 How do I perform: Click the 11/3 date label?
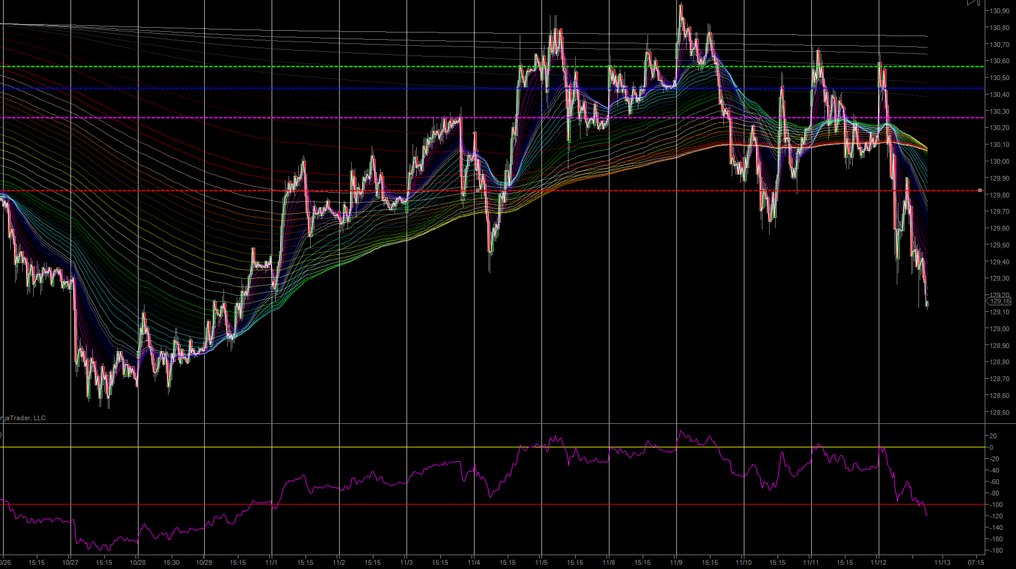pos(407,563)
